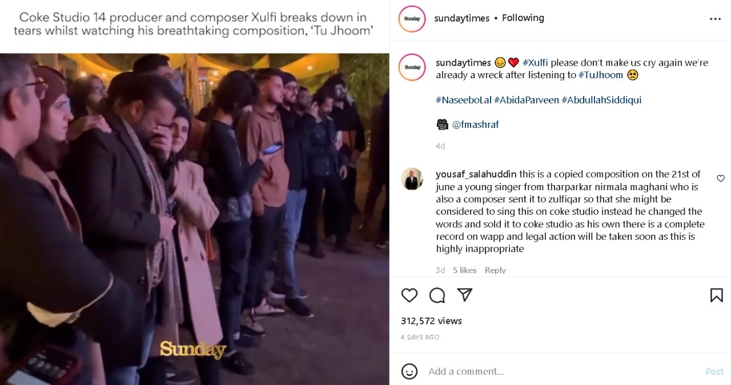Viewport: 731px width, 385px height.
Task: Click the Following status next to sundaytimes
Action: coord(523,18)
